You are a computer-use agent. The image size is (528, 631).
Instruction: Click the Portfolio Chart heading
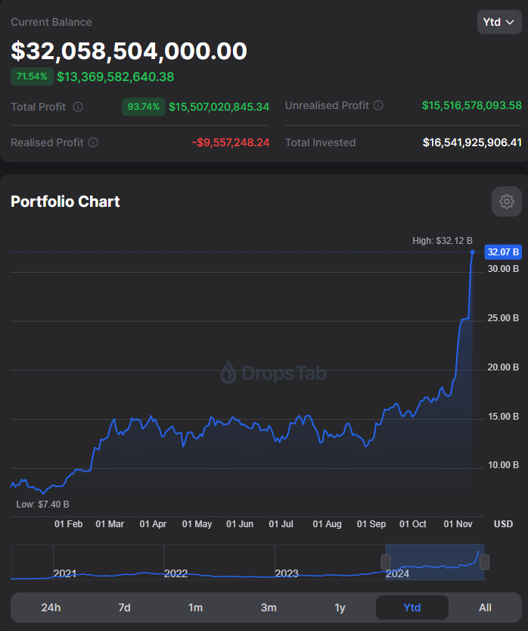pos(65,201)
